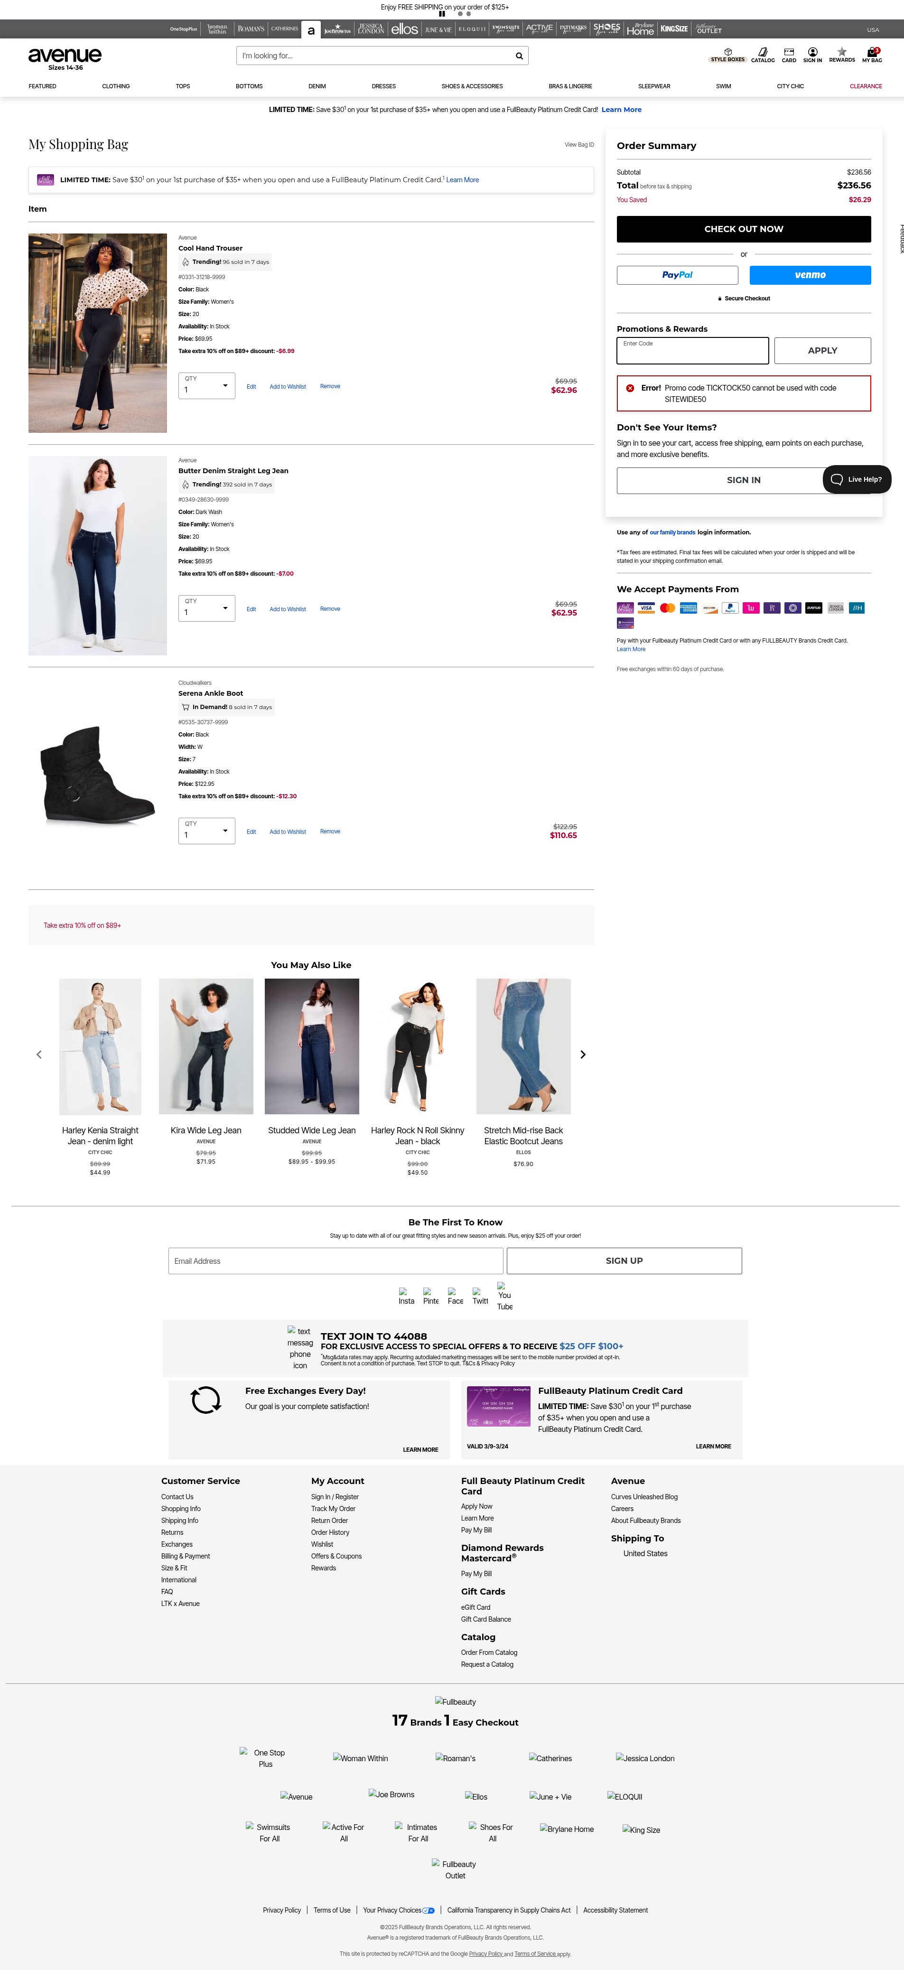Click the search magnifier icon
The image size is (904, 1970).
(519, 56)
